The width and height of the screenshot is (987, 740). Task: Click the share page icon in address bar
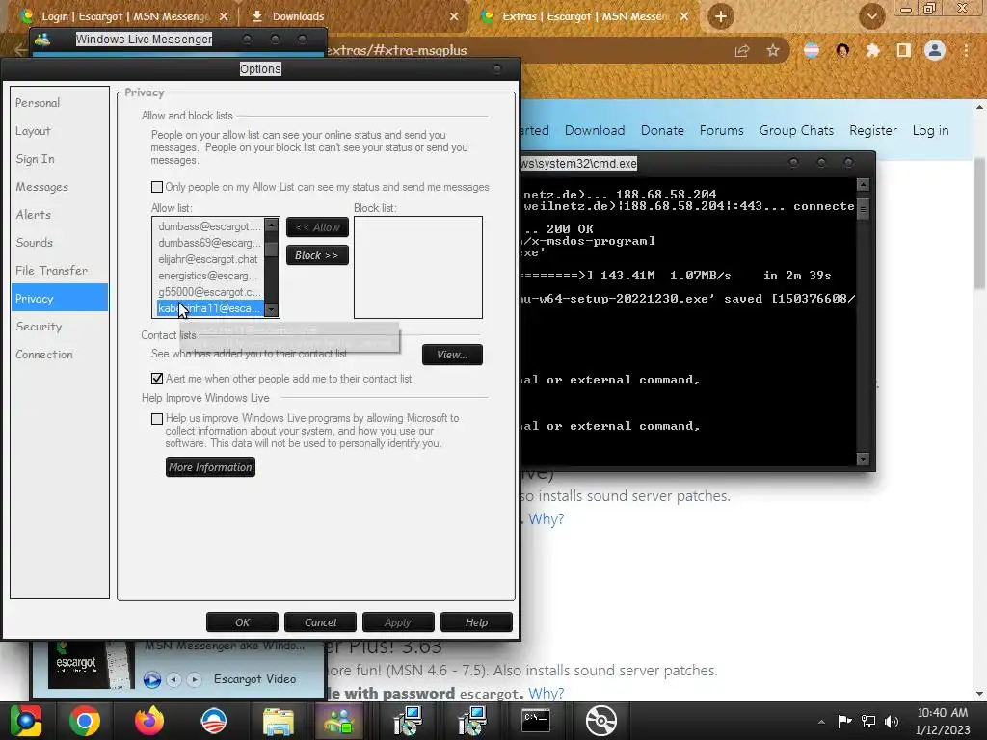pos(742,50)
